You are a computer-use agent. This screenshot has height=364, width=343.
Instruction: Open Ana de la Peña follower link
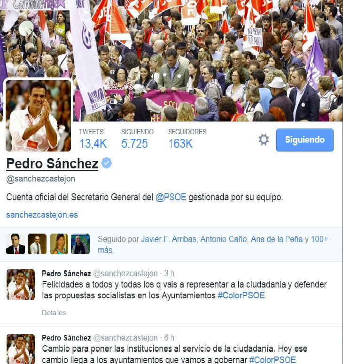pos(277,239)
